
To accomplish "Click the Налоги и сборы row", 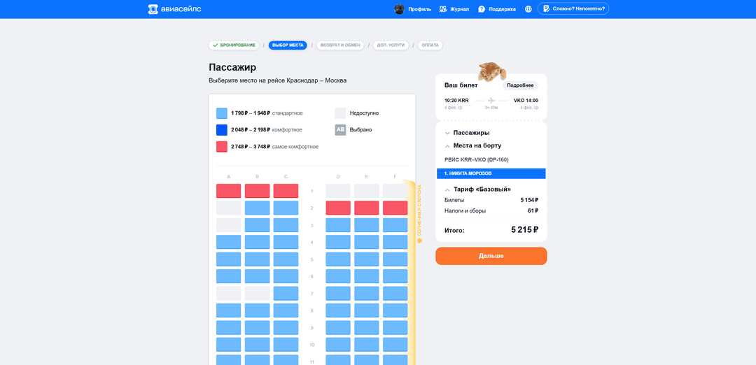I will click(x=491, y=211).
